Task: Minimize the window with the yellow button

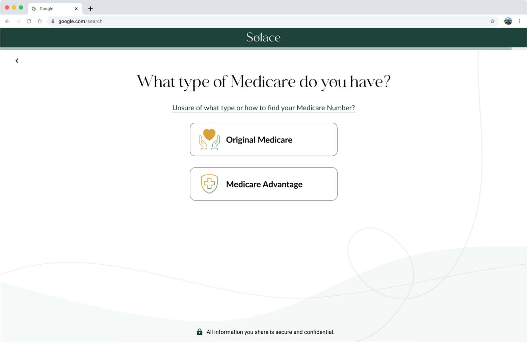Action: point(14,7)
